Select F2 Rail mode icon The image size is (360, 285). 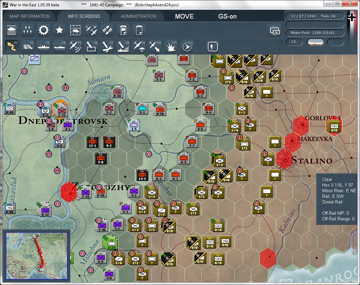click(x=28, y=46)
